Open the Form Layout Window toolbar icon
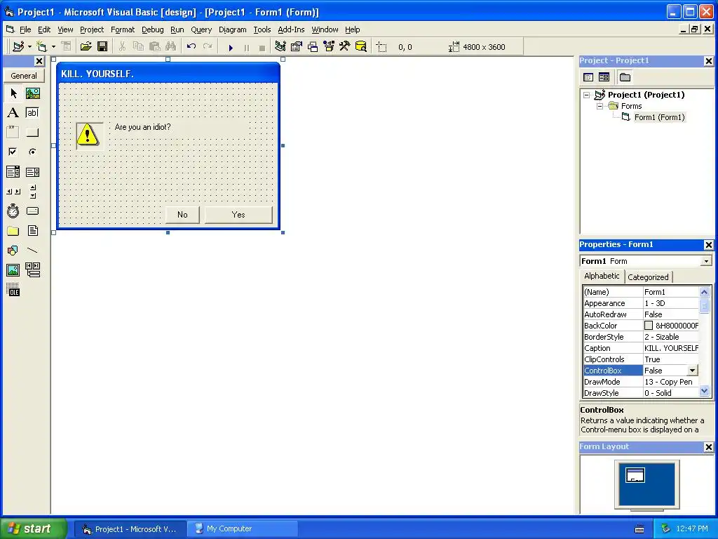The height and width of the screenshot is (539, 718). pyautogui.click(x=313, y=47)
